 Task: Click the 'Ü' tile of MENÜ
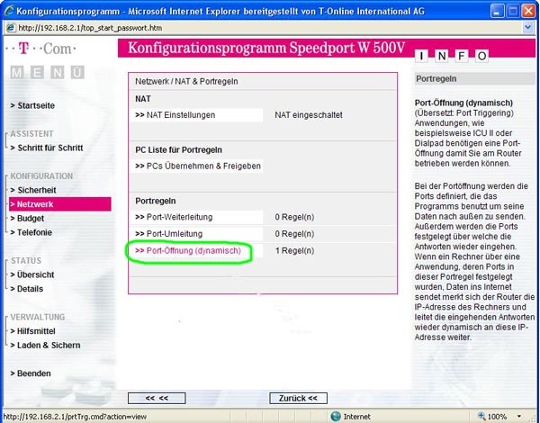tap(77, 72)
